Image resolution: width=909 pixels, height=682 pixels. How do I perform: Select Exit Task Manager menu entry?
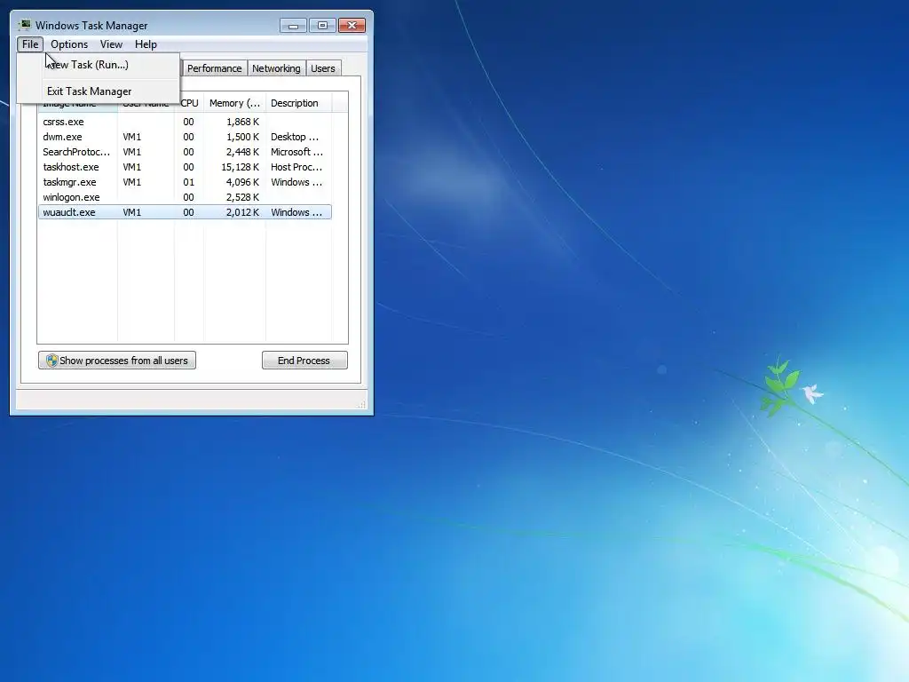tap(99, 91)
